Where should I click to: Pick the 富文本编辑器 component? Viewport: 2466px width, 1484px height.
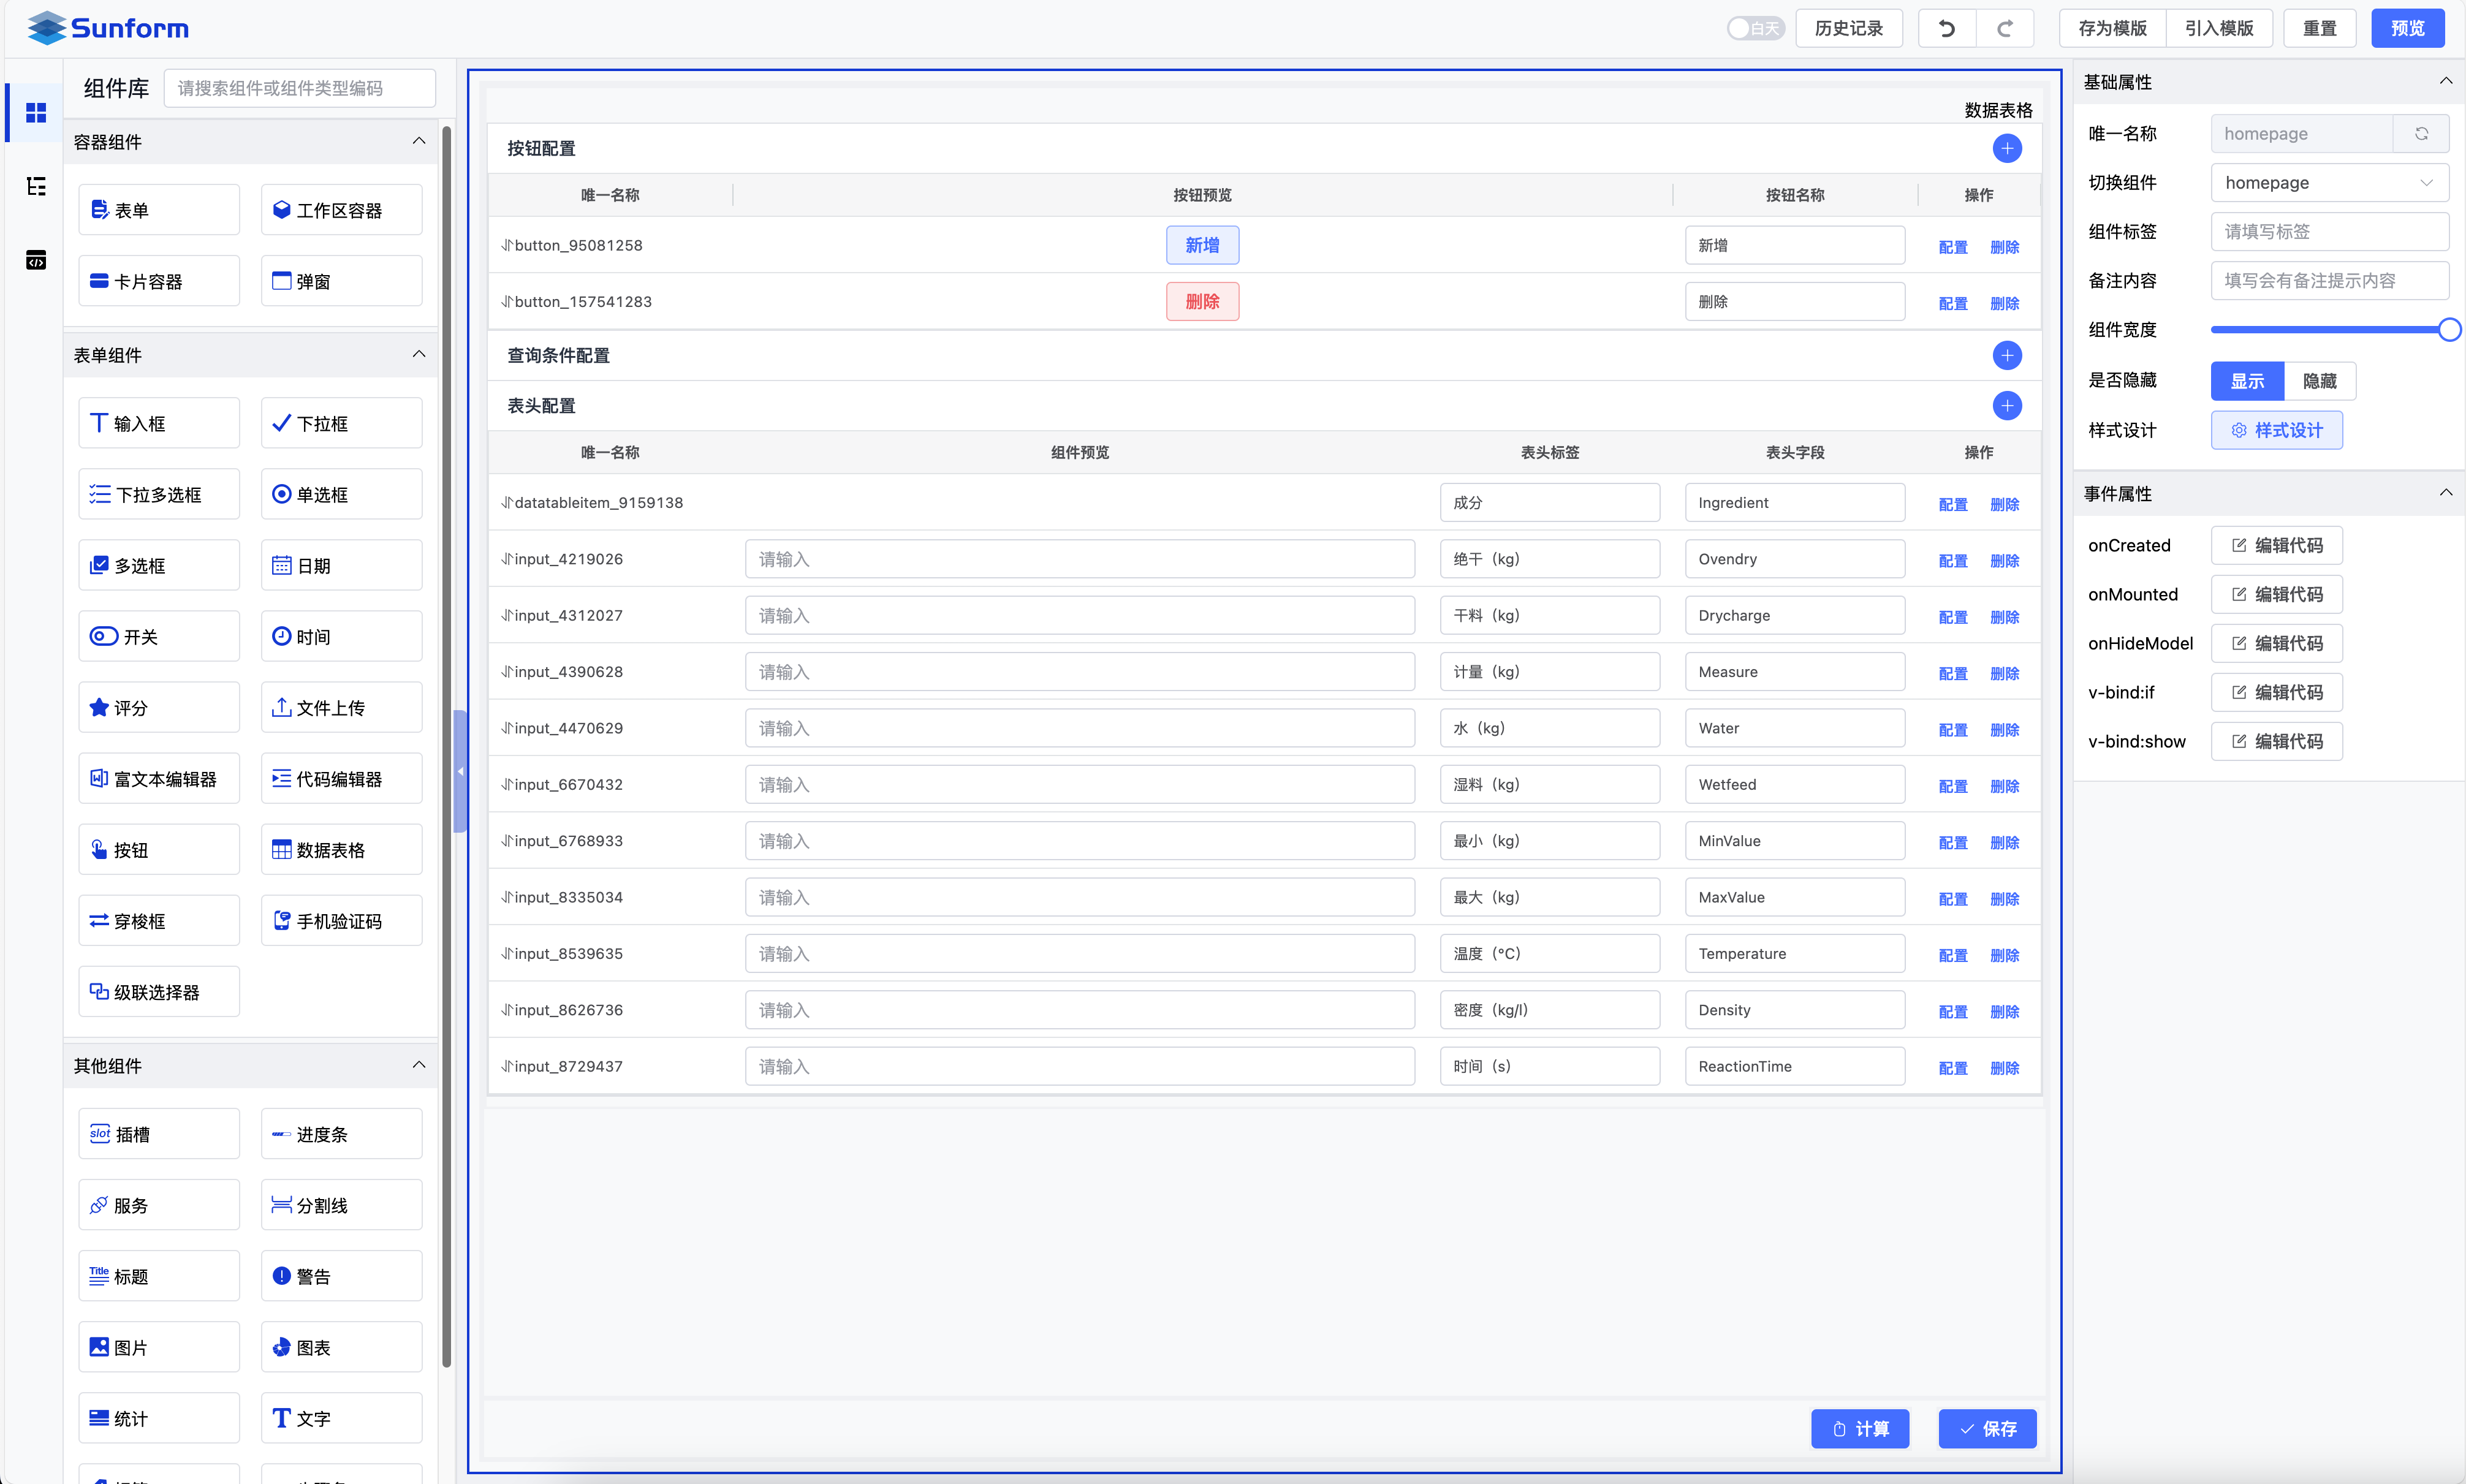[x=159, y=778]
